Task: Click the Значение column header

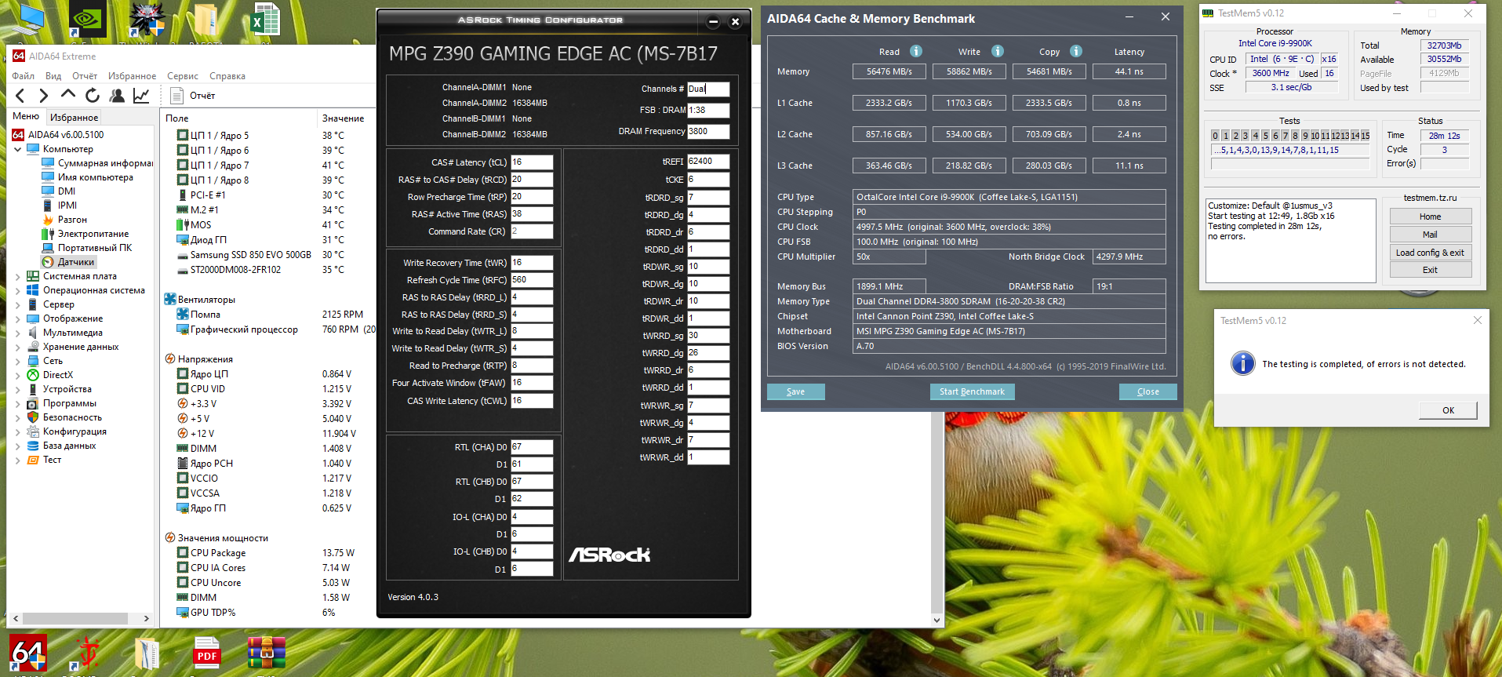Action: point(344,118)
